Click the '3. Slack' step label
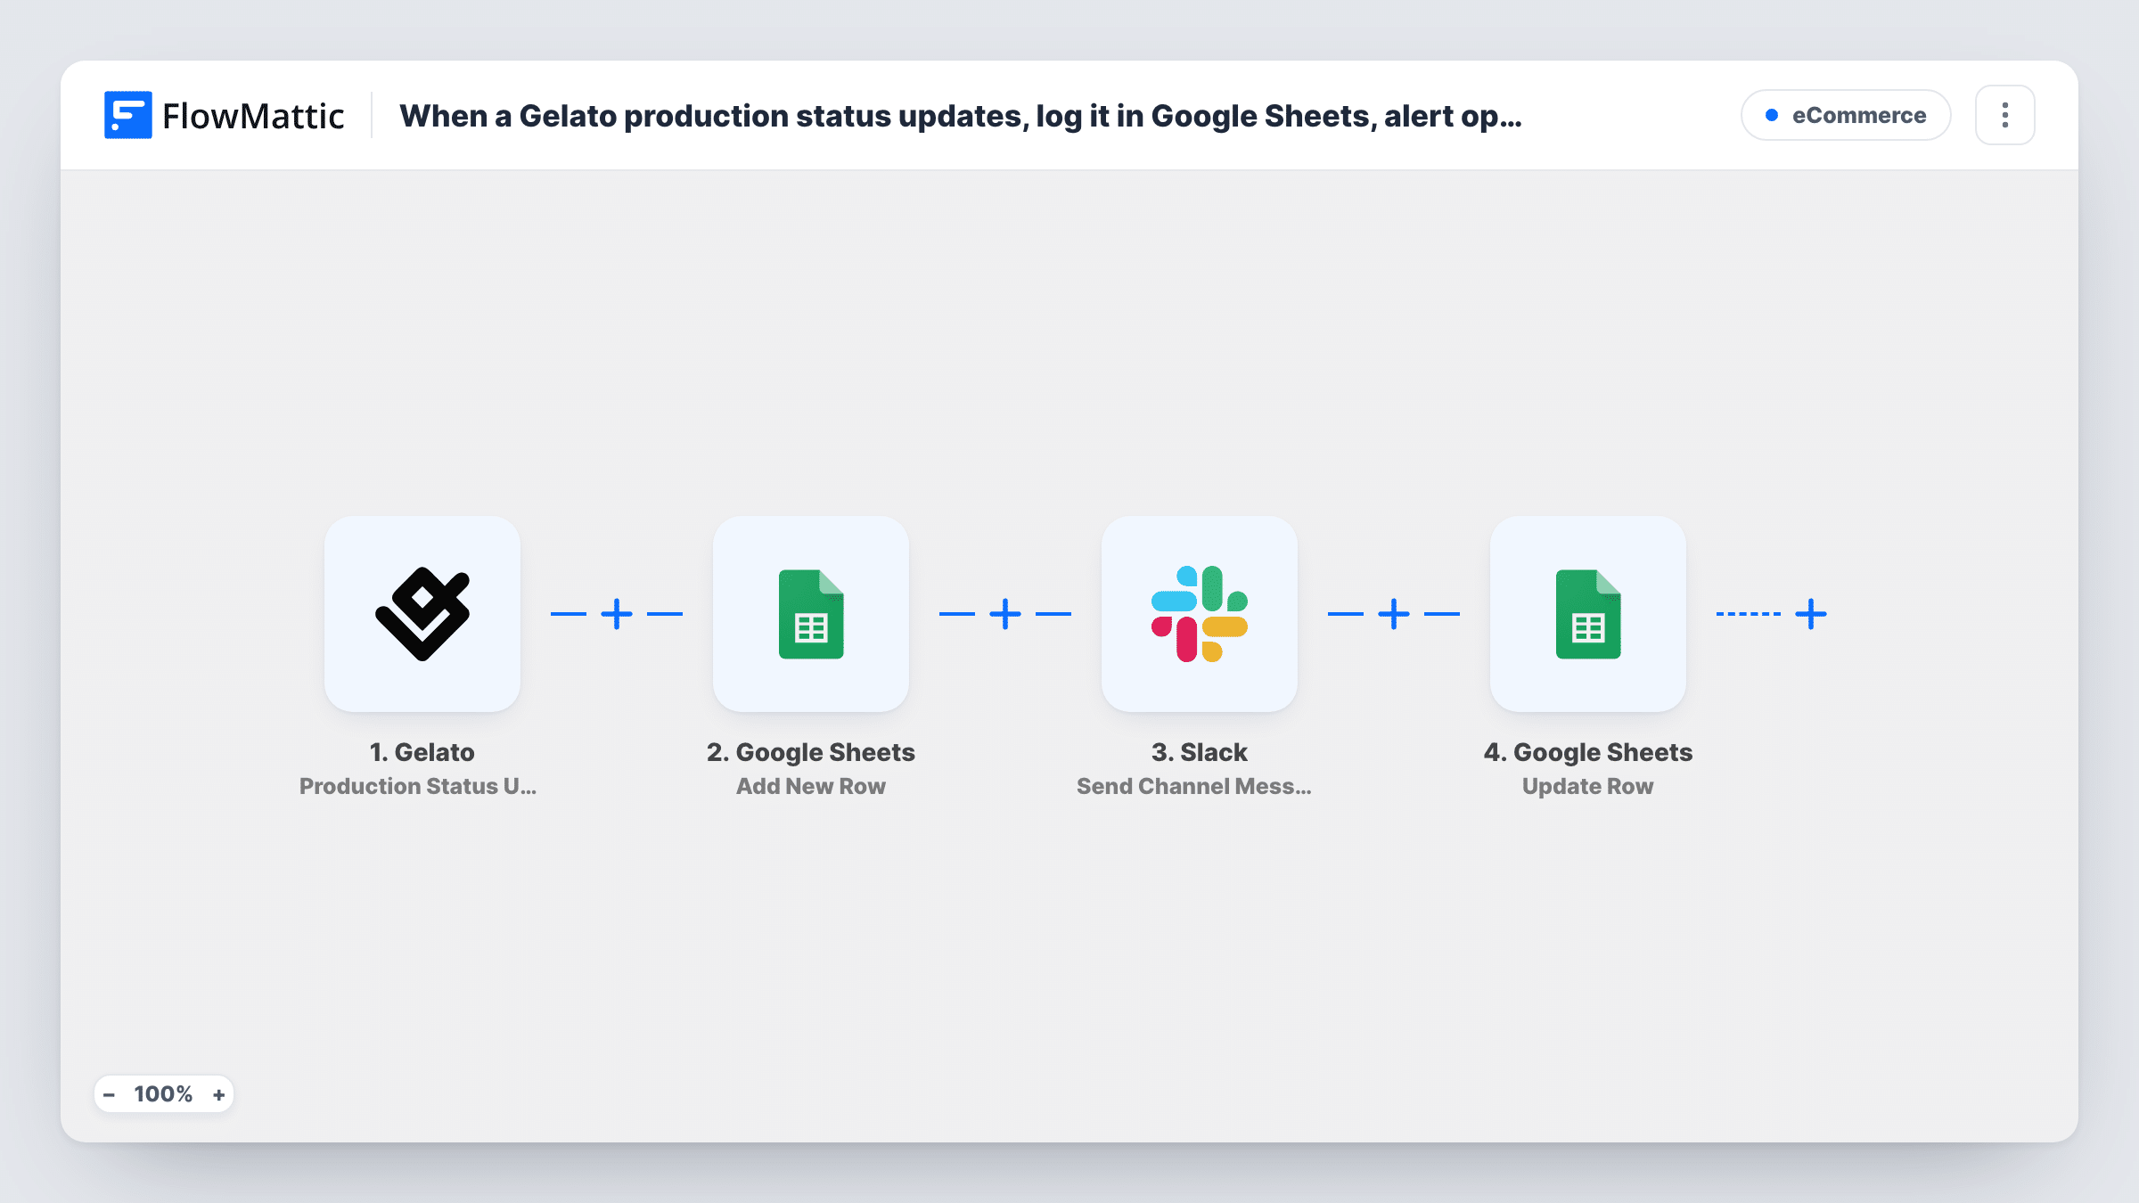 tap(1200, 752)
